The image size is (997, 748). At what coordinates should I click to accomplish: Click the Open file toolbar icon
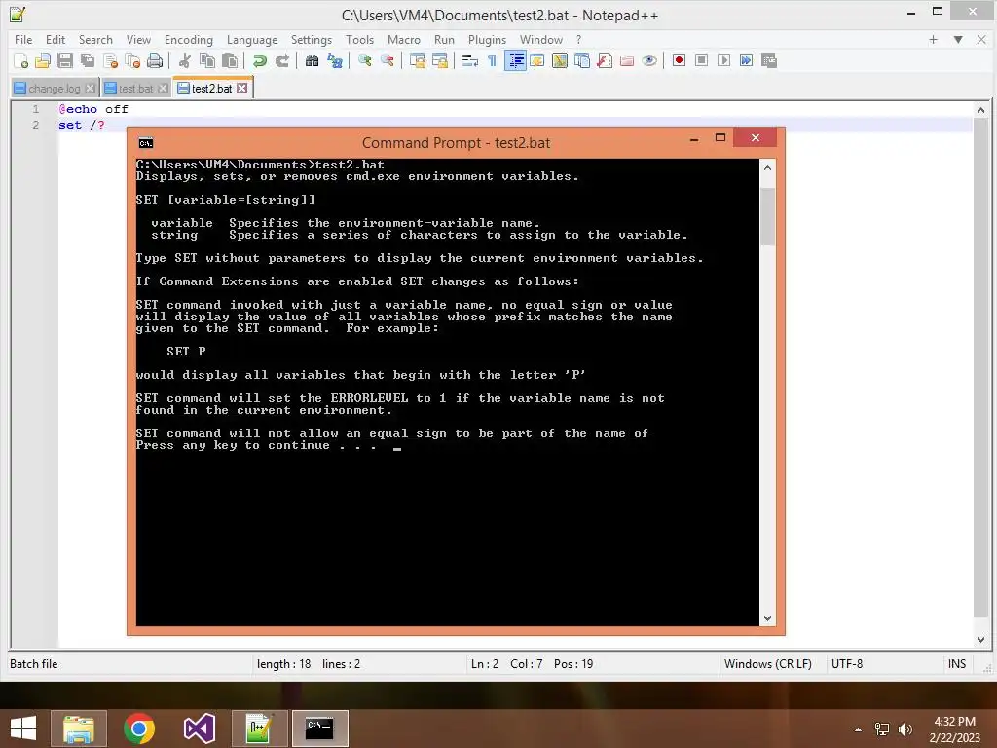pyautogui.click(x=43, y=60)
